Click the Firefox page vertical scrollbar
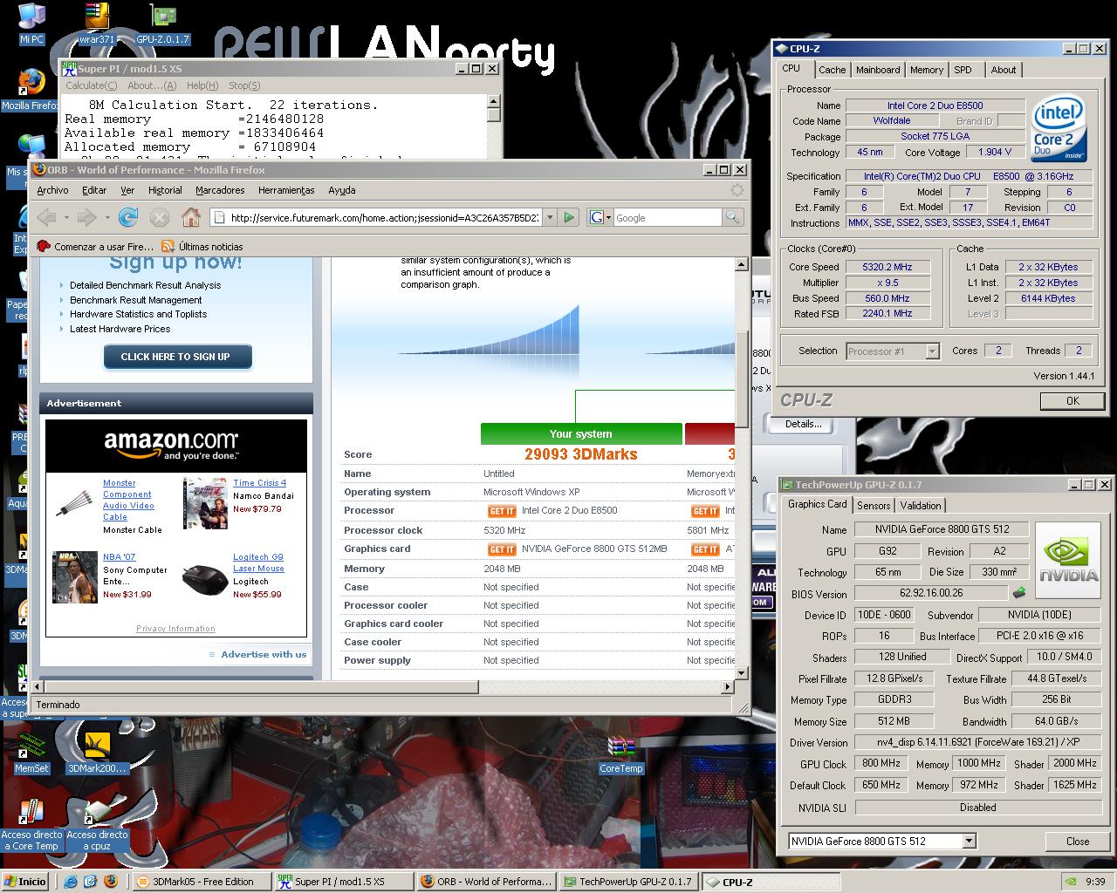This screenshot has width=1117, height=893. 742,468
